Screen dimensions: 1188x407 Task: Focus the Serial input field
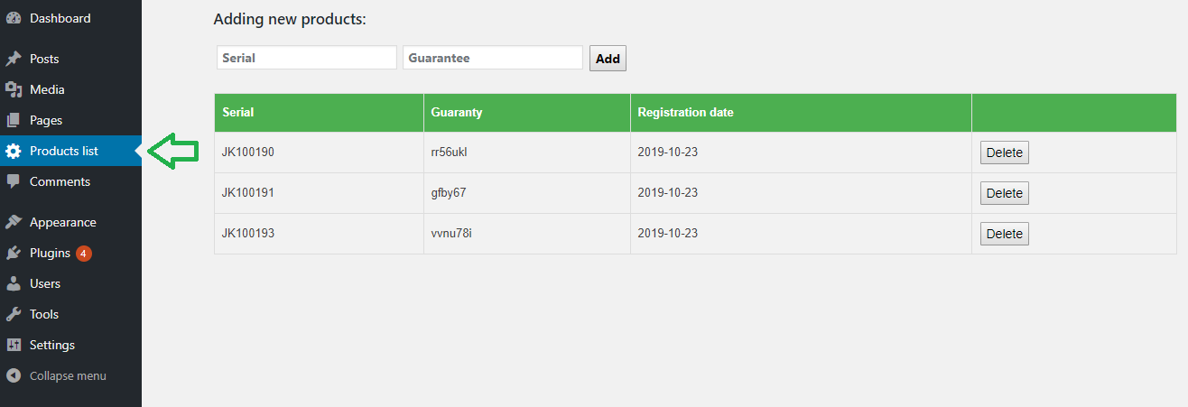click(x=306, y=58)
